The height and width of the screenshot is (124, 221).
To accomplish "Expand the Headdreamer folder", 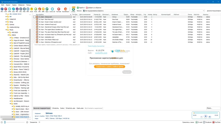I will coord(10,98).
